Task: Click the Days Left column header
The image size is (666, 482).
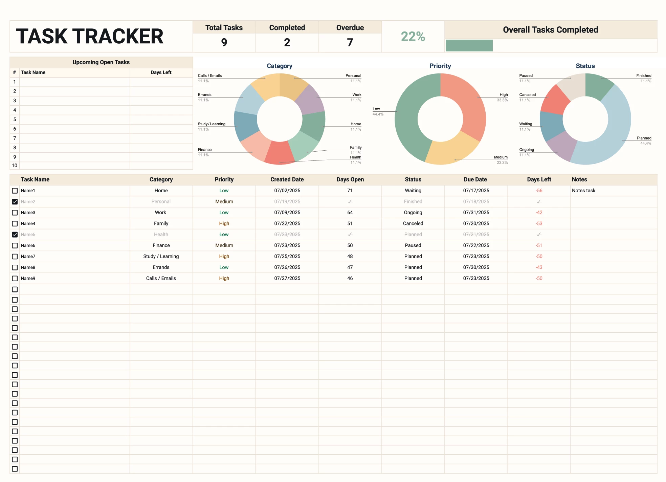Action: (x=539, y=179)
